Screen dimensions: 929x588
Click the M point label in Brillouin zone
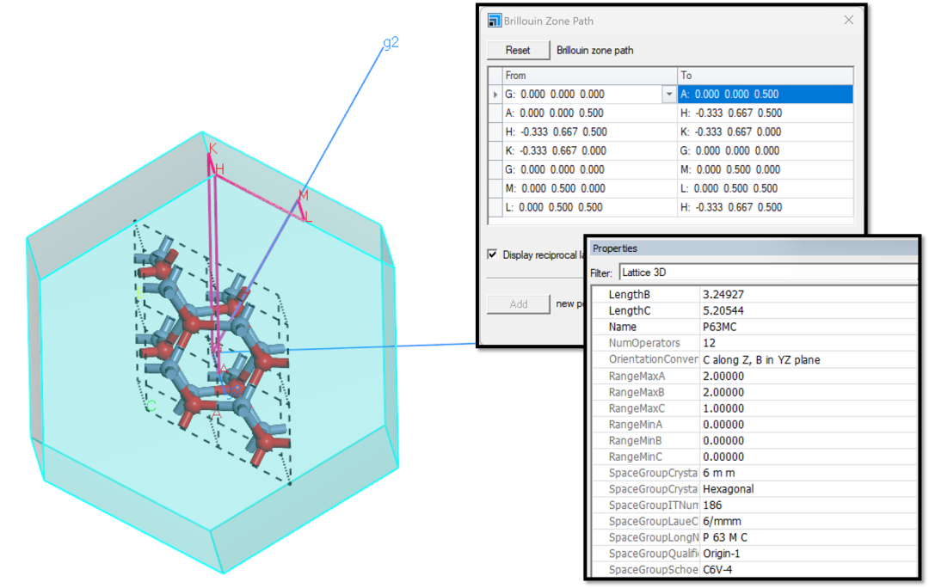pyautogui.click(x=304, y=195)
